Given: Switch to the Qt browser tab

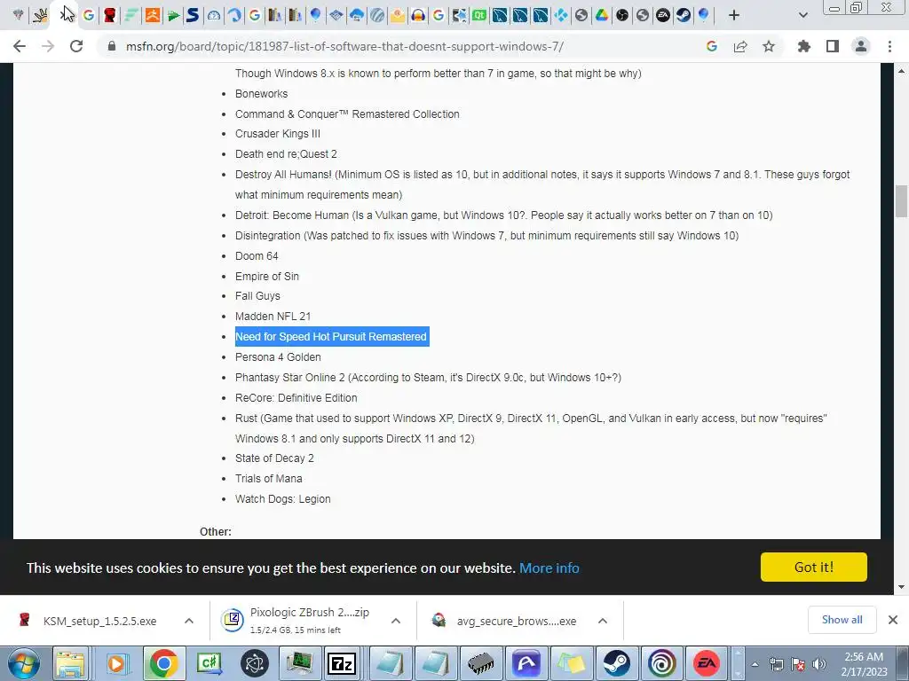Looking at the screenshot, I should tap(479, 15).
